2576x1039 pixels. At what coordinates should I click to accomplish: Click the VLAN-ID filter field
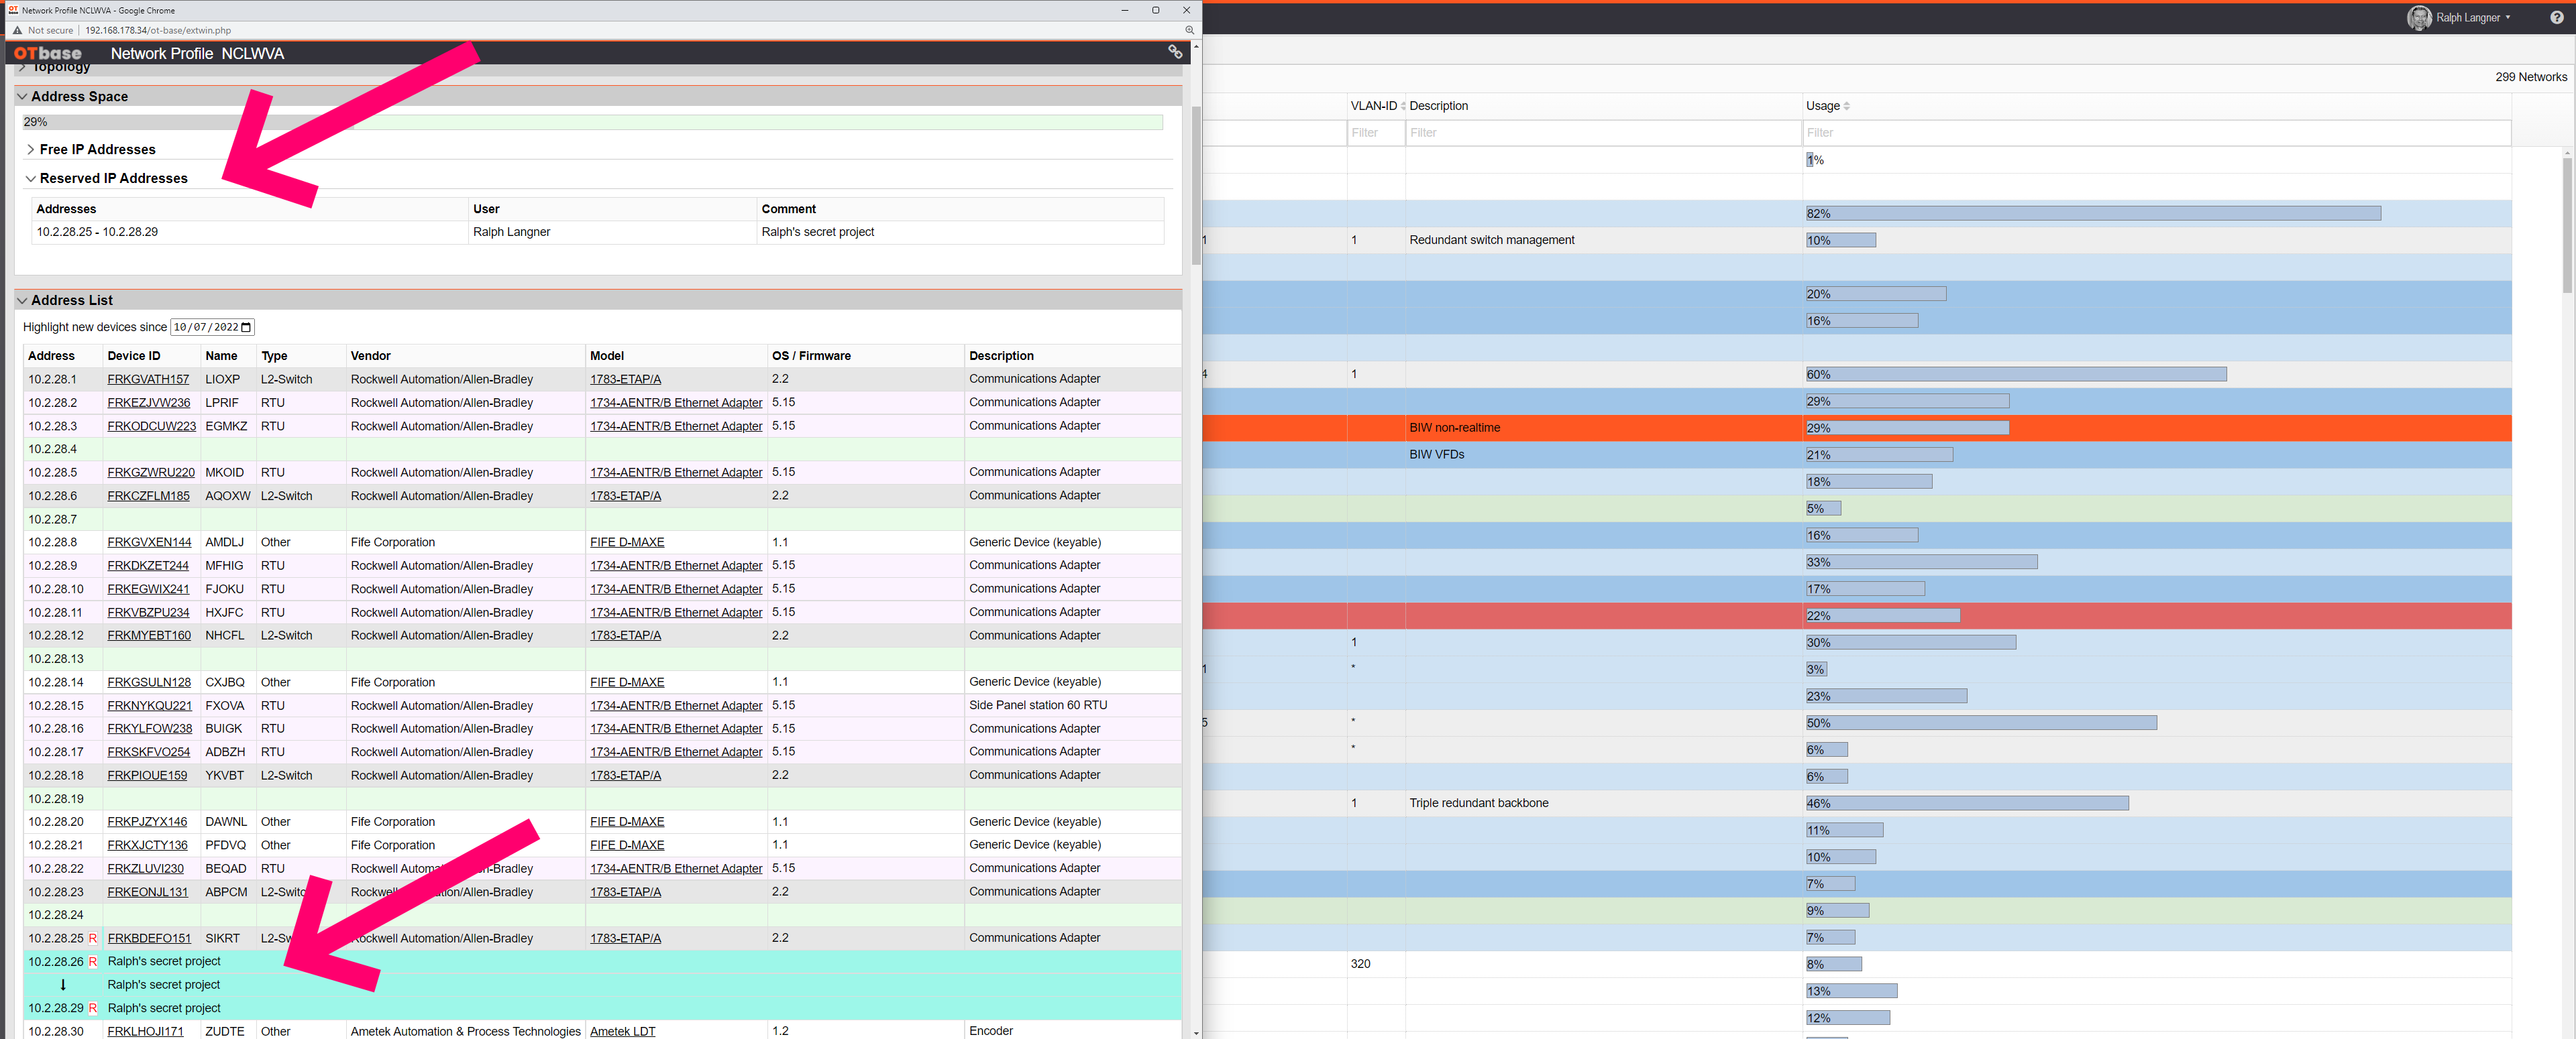pos(1375,133)
